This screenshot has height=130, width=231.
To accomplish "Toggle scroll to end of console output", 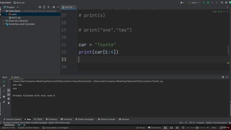I will coord(9,95).
